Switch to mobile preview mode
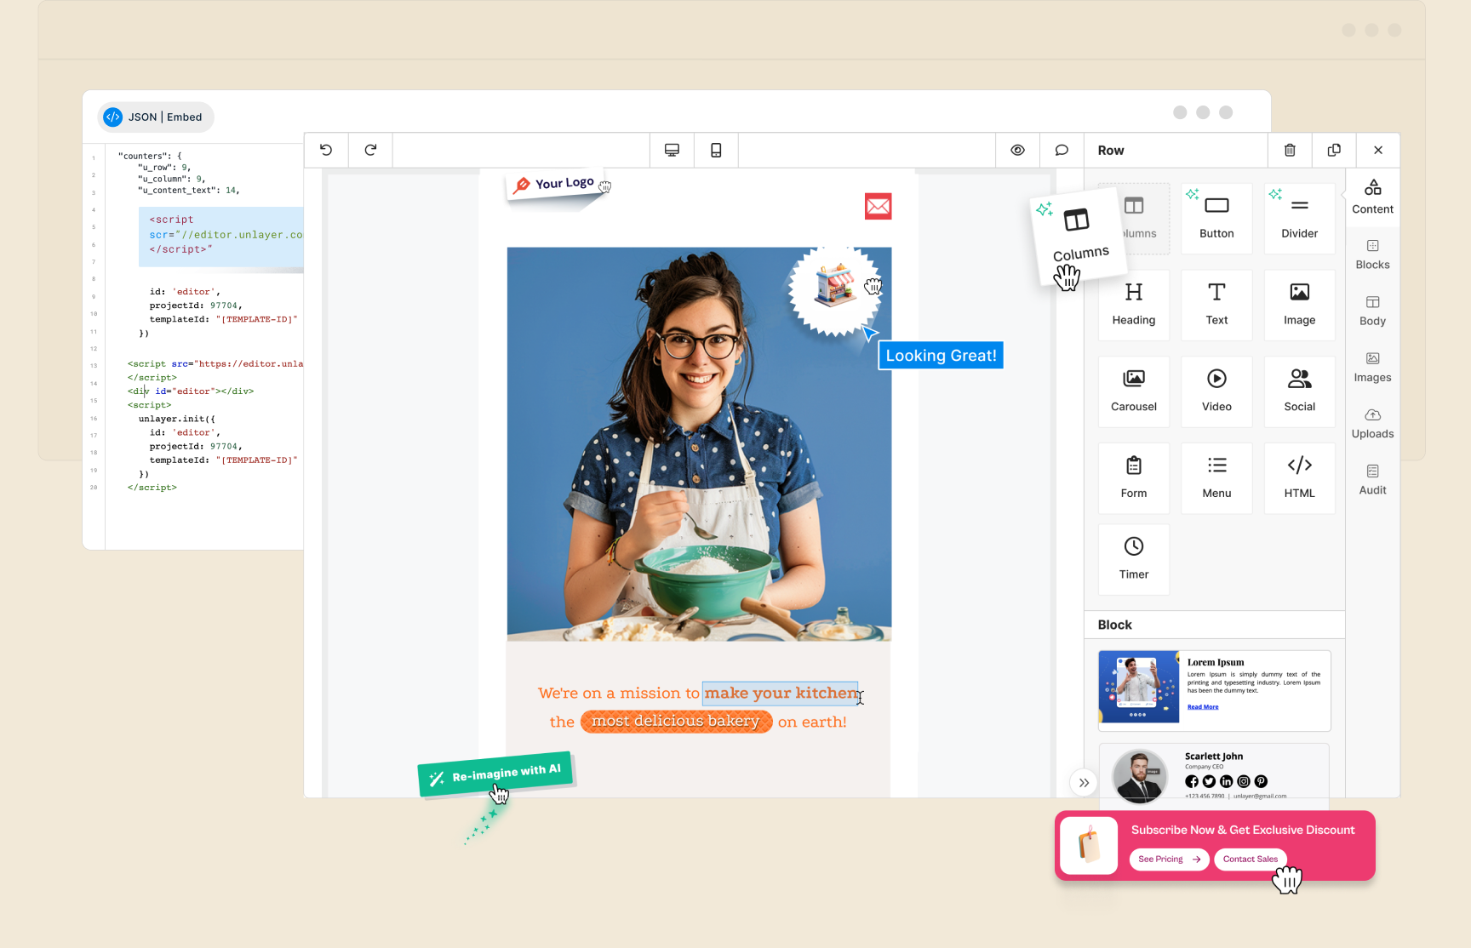Viewport: 1471px width, 948px height. point(716,150)
